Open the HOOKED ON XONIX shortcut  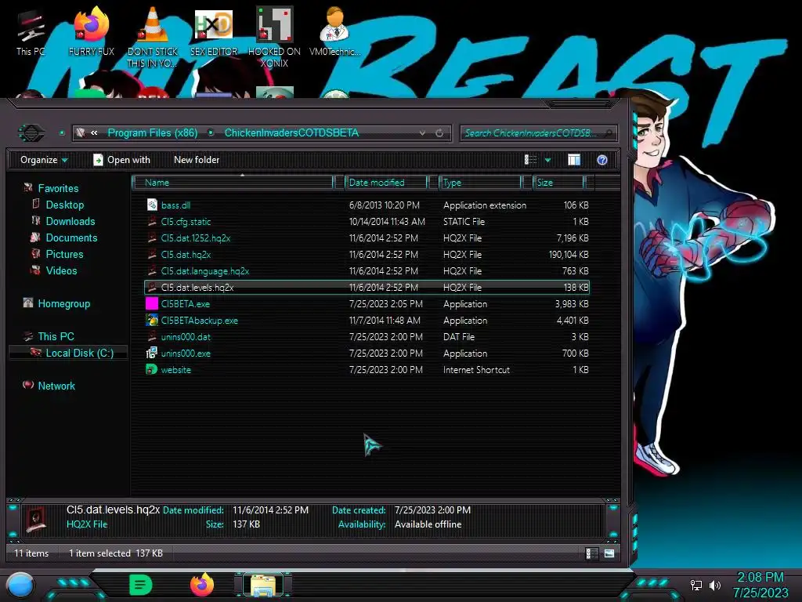click(274, 37)
